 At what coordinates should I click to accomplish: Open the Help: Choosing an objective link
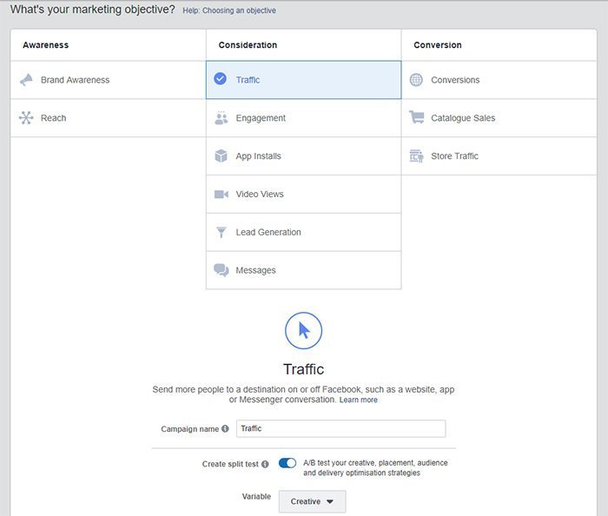point(229,10)
